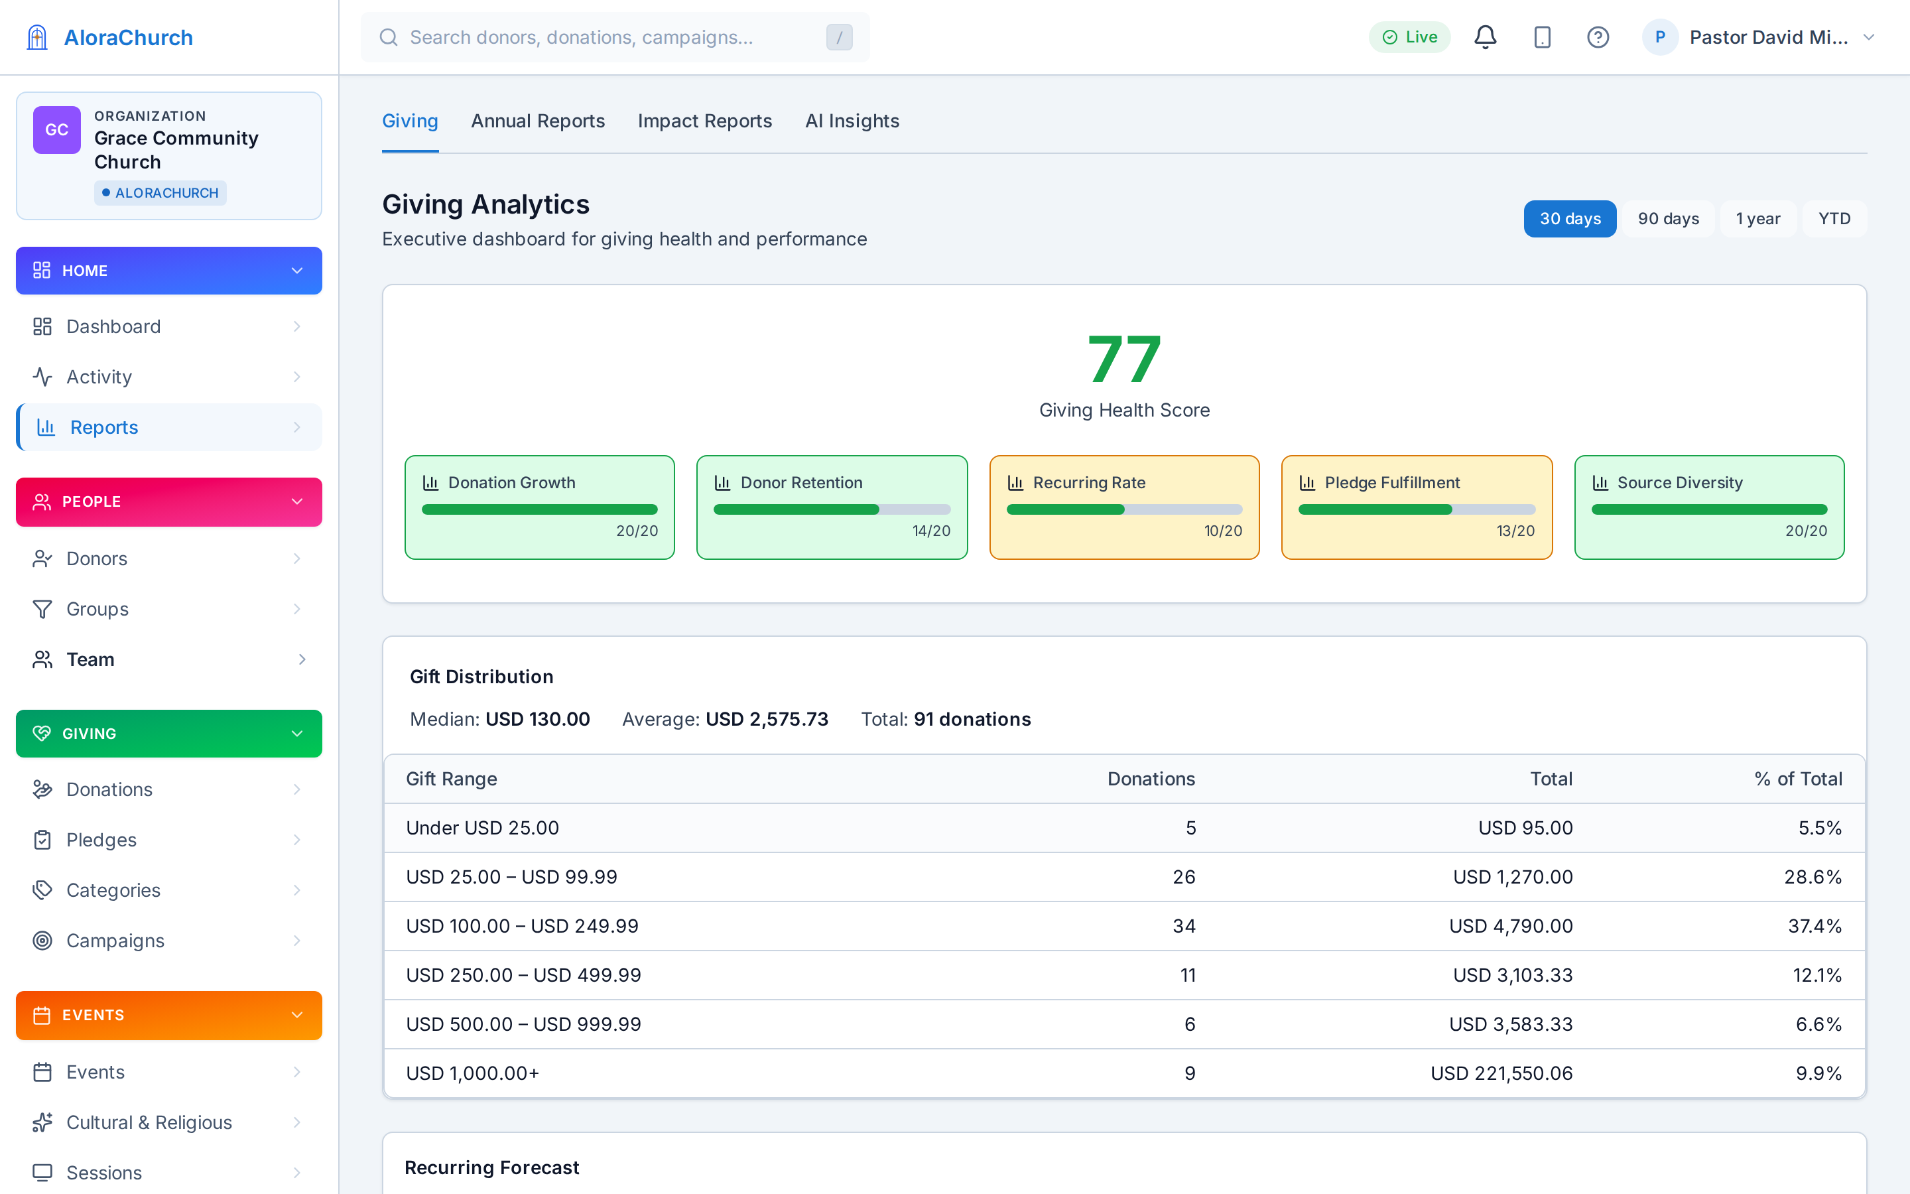Click the P user avatar
Screen dimensions: 1910x1194
[1660, 37]
